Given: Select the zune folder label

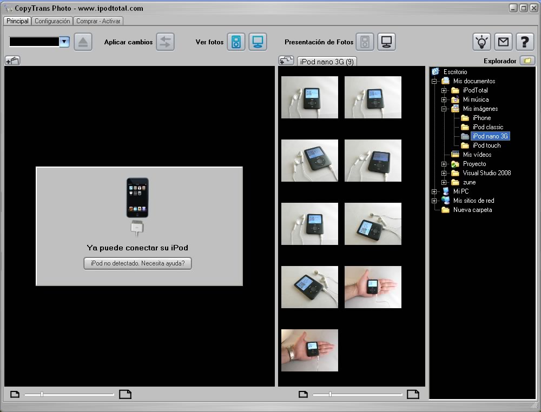Looking at the screenshot, I should point(469,182).
